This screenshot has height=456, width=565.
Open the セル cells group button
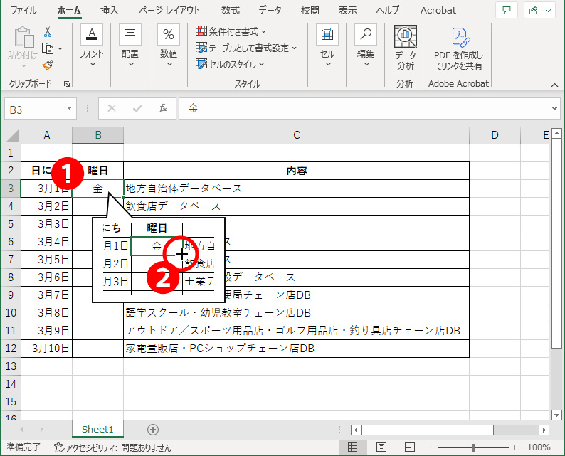(327, 46)
